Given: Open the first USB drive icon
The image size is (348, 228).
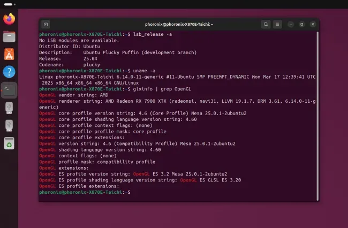Looking at the screenshot, I should [9, 108].
